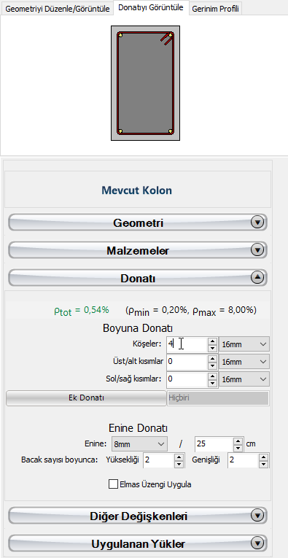Click the Ek Donatı button
The image size is (288, 558).
tap(86, 398)
